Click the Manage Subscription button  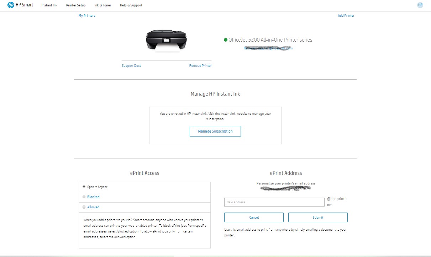[x=215, y=131]
